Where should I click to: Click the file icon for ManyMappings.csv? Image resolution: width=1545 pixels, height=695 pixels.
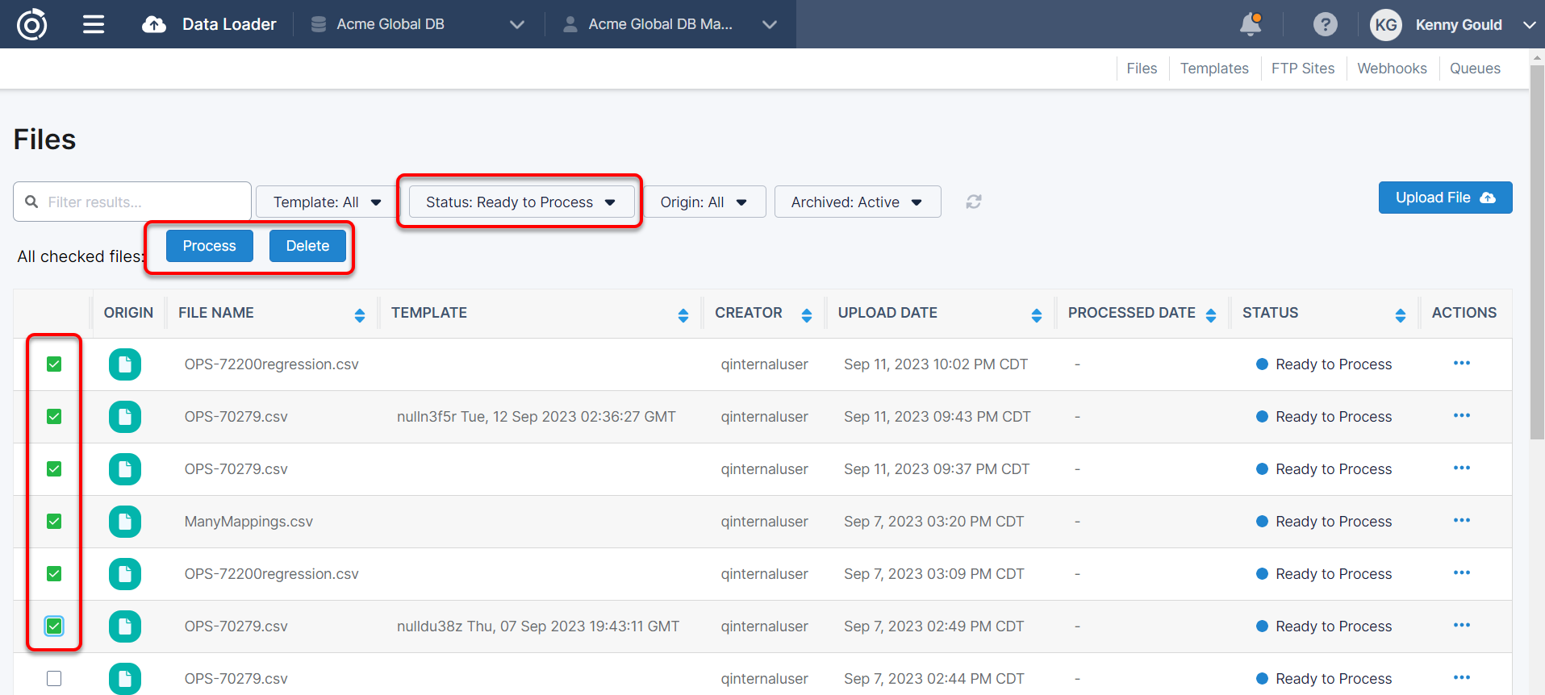pos(125,522)
